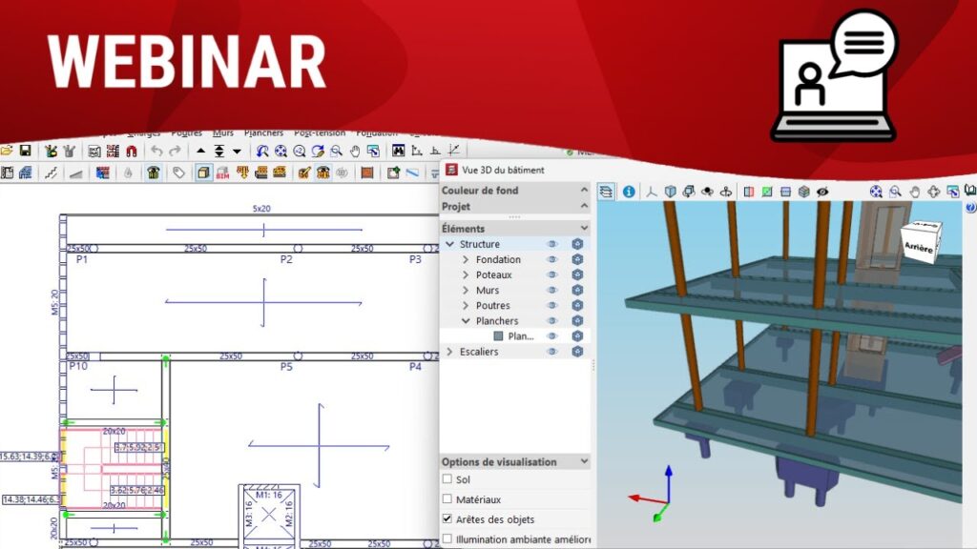Expand the Fondation tree node
977x549 pixels.
tap(466, 259)
